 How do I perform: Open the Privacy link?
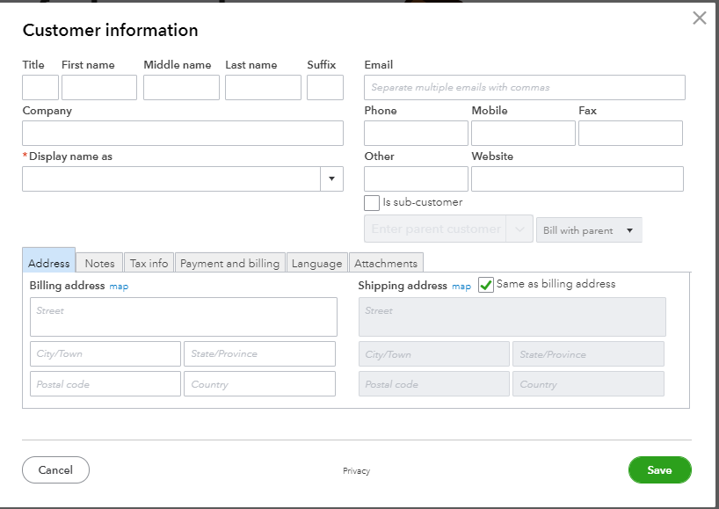tap(356, 471)
